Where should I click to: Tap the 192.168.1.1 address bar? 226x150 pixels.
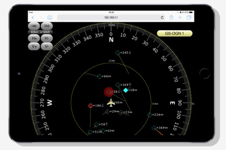point(111,18)
